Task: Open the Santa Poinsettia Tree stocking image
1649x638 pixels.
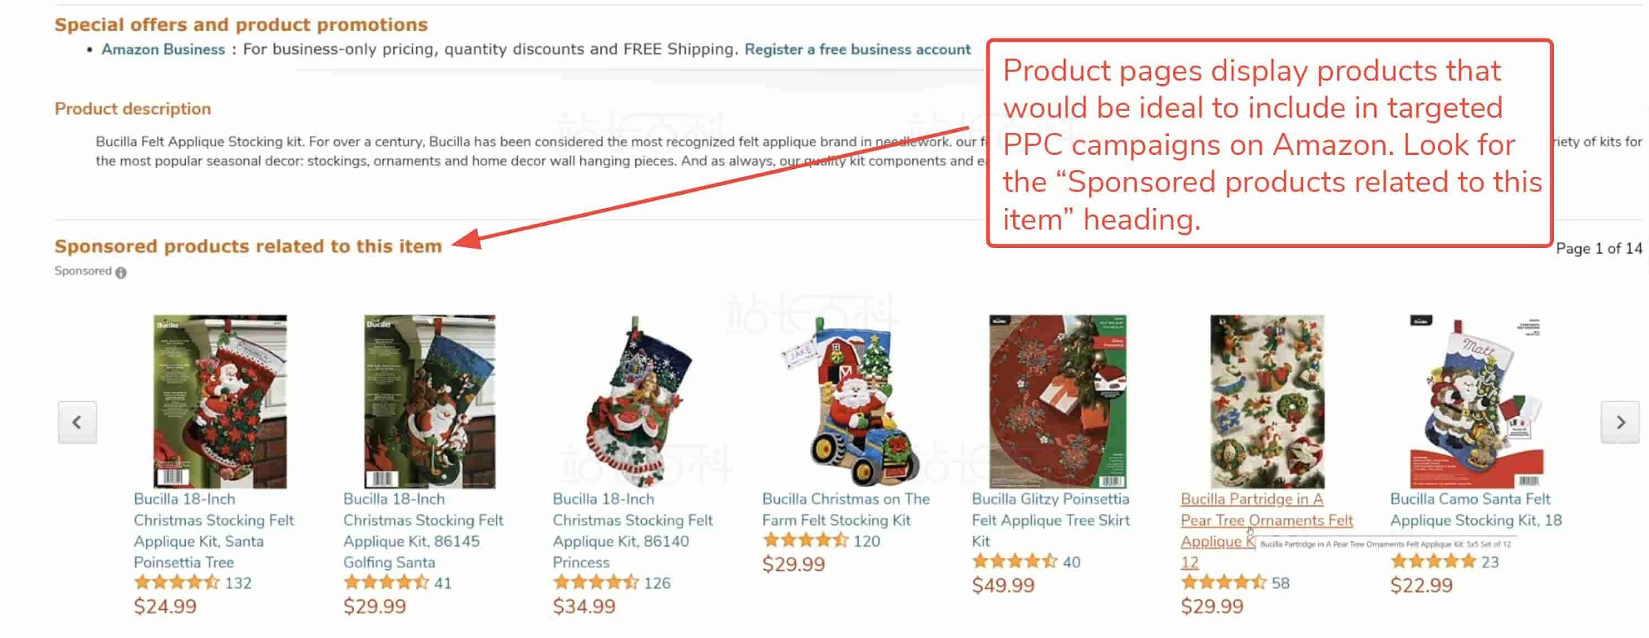Action: (220, 401)
